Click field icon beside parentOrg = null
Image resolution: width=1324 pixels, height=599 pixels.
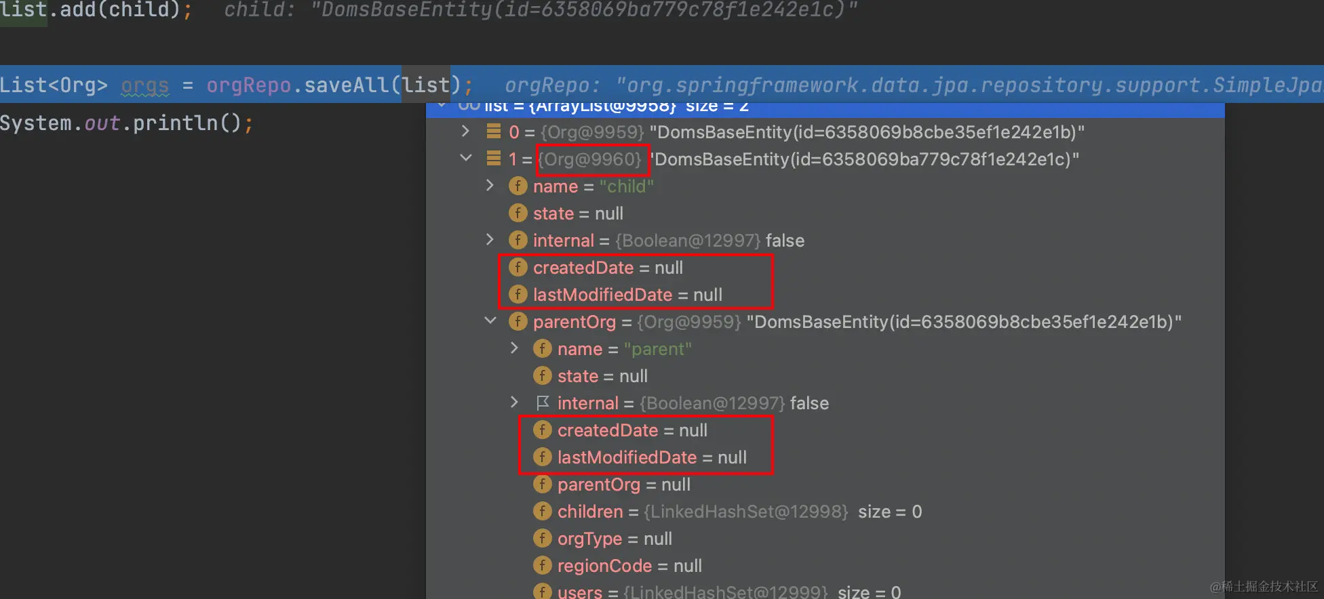pos(542,484)
